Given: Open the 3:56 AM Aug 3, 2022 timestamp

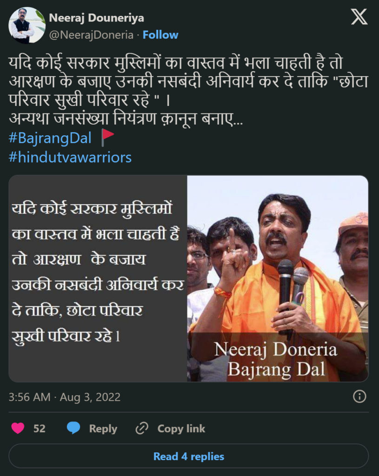Looking at the screenshot, I should (64, 397).
